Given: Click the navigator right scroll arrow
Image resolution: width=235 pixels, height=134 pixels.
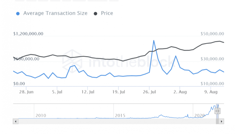Looking at the screenshot, I should pyautogui.click(x=221, y=121).
